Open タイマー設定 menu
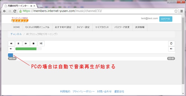The width and height of the screenshot is (186, 96). tap(83, 27)
